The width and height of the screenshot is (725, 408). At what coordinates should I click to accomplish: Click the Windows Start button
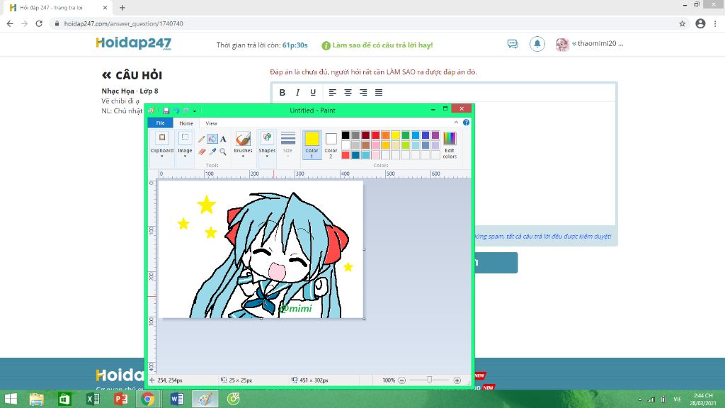coord(10,399)
